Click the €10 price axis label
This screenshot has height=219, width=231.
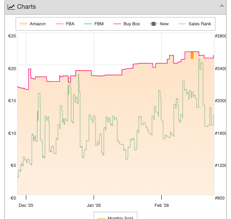(12, 133)
